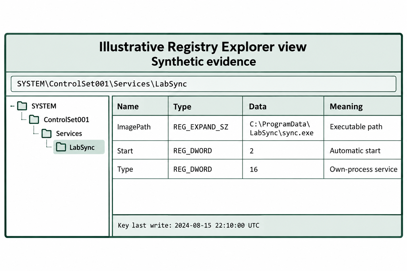Click the registry path address field
The height and width of the screenshot is (271, 407).
click(203, 84)
